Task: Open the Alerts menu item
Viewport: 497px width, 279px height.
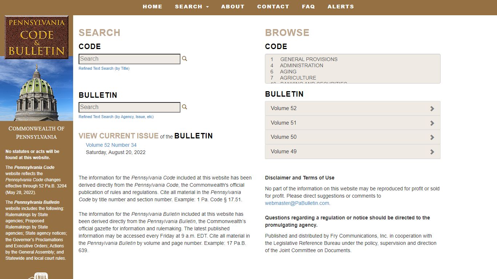Action: coord(341,7)
